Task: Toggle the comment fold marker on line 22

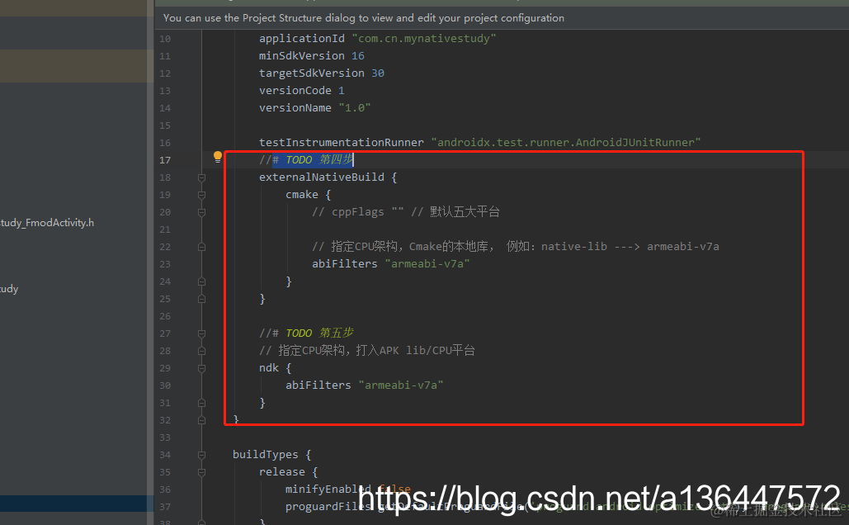Action: [x=201, y=247]
